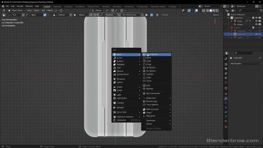Image resolution: width=263 pixels, height=148 pixels.
Task: Select rendered viewport shading mode
Action: [217, 11]
